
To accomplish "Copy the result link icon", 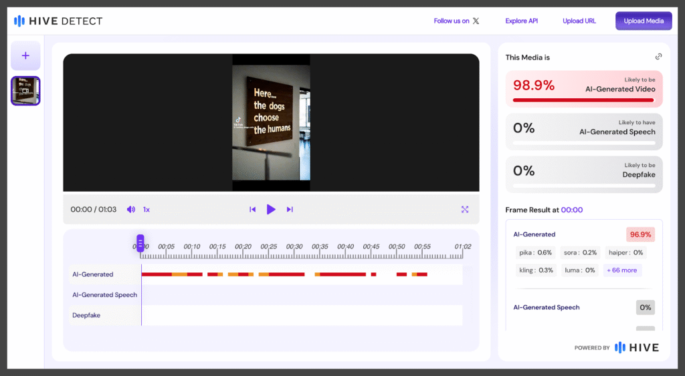I will pos(658,57).
